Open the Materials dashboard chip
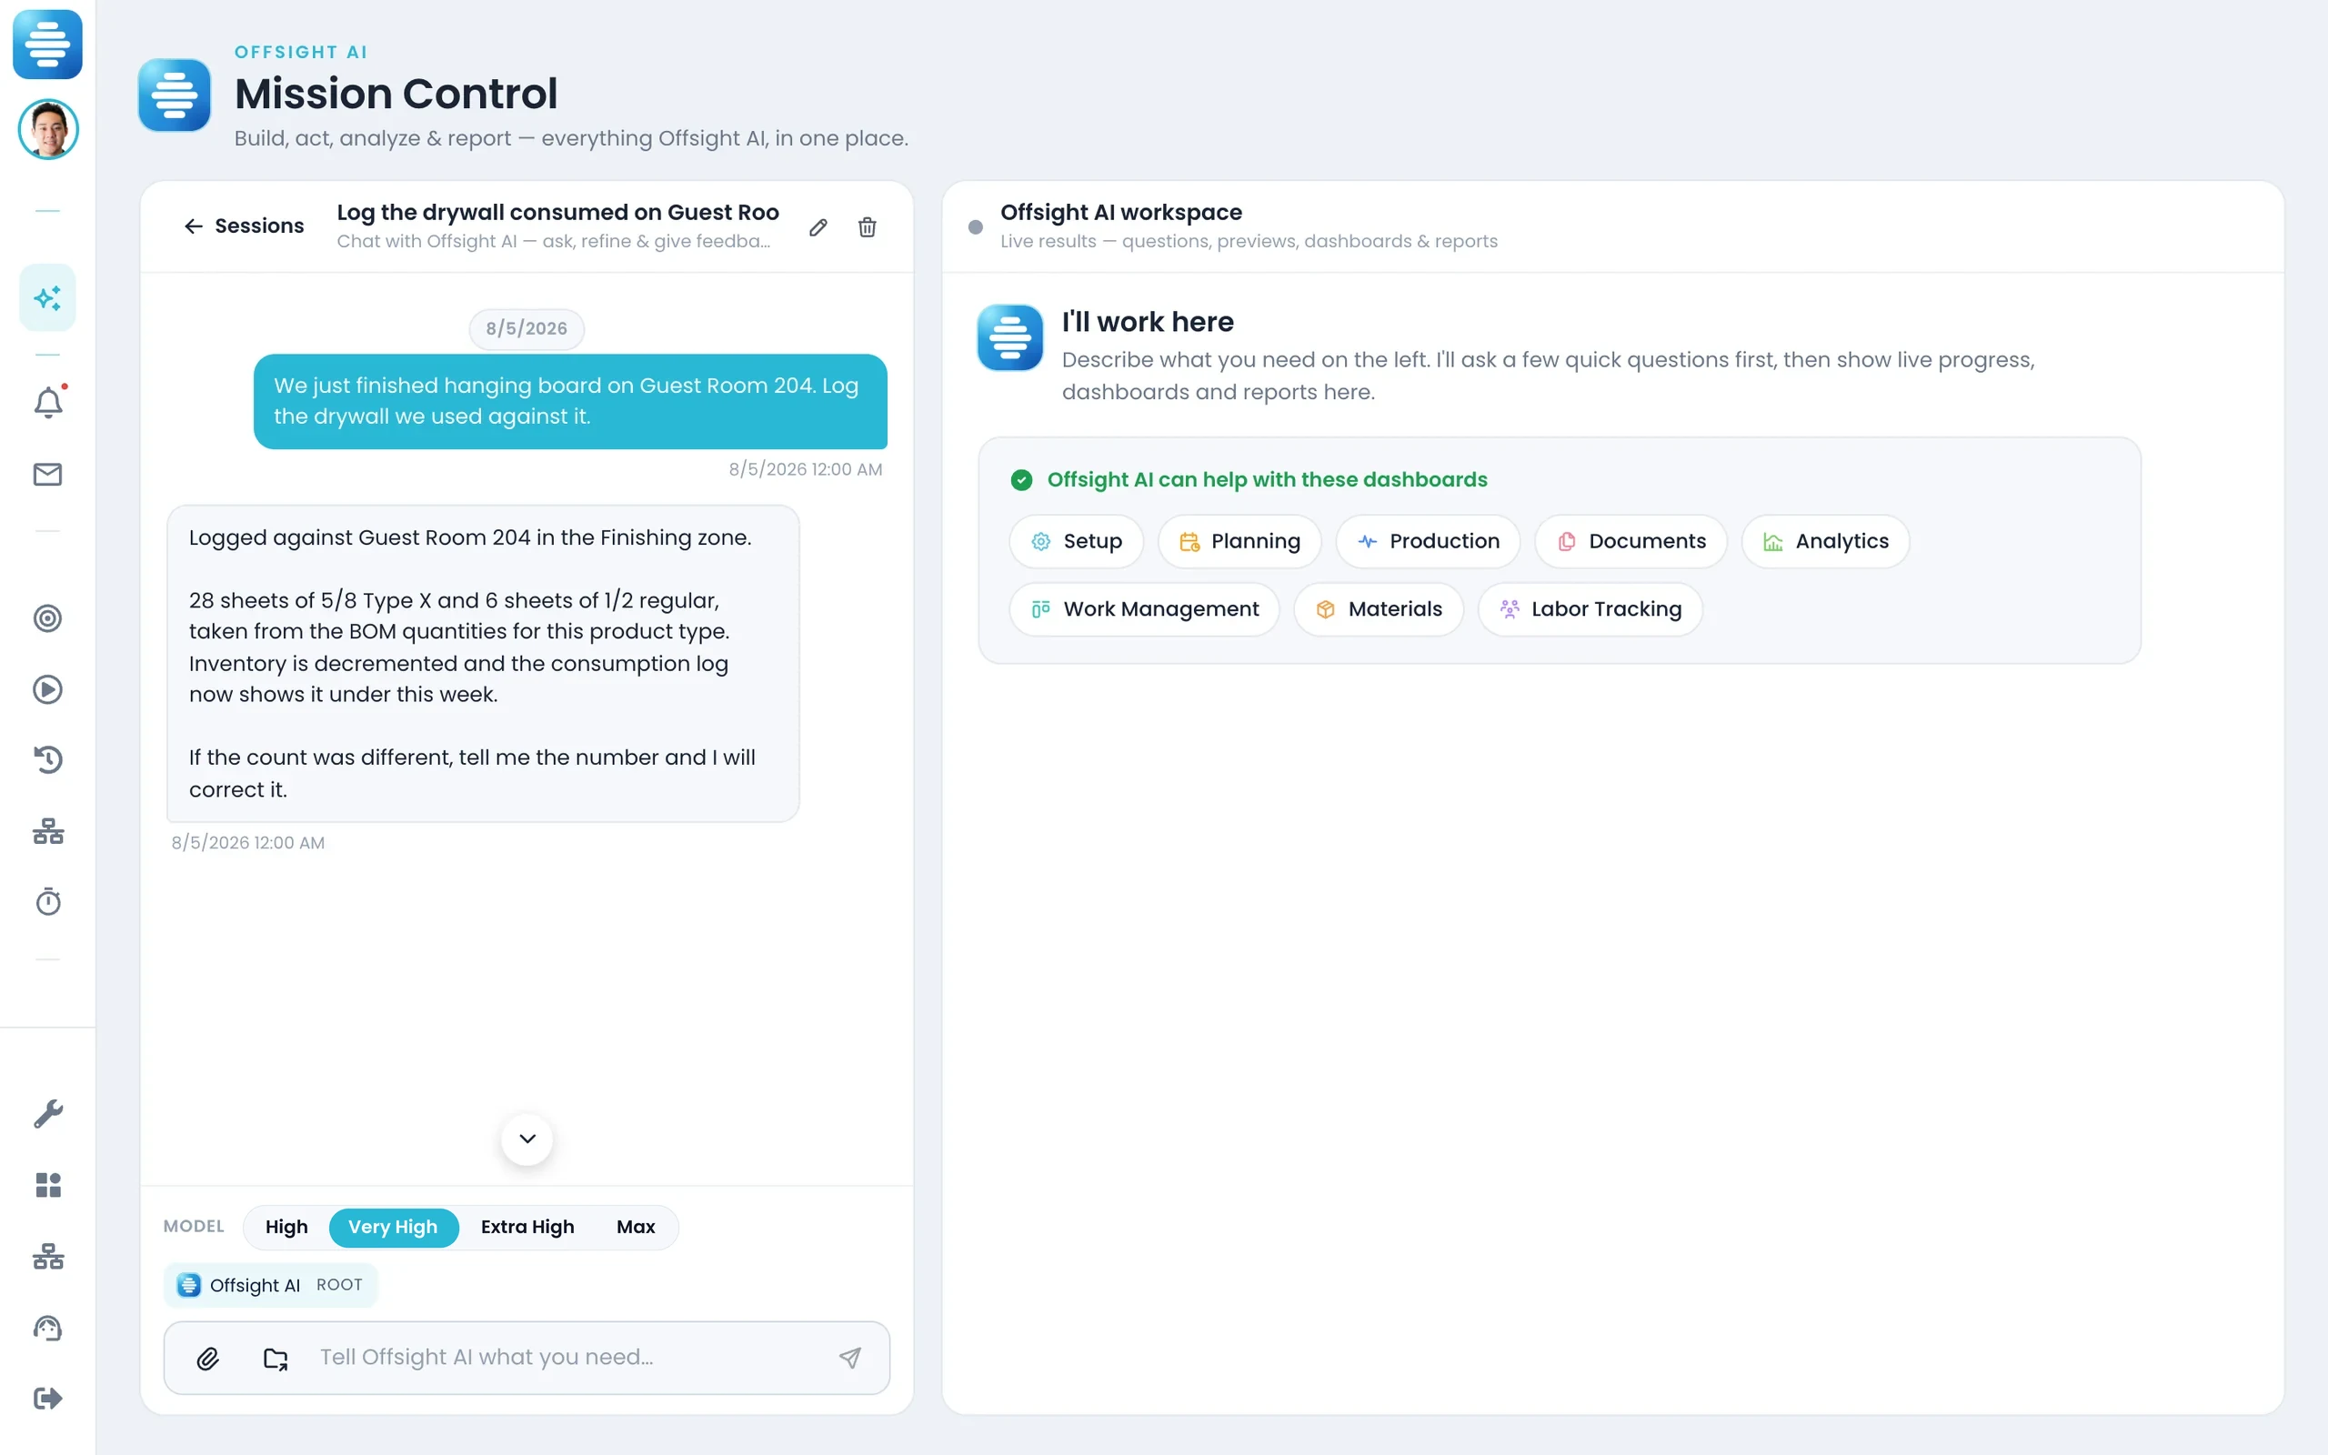This screenshot has height=1455, width=2328. [x=1379, y=609]
